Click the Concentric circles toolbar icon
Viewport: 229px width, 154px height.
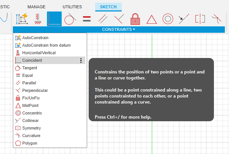tap(168, 18)
